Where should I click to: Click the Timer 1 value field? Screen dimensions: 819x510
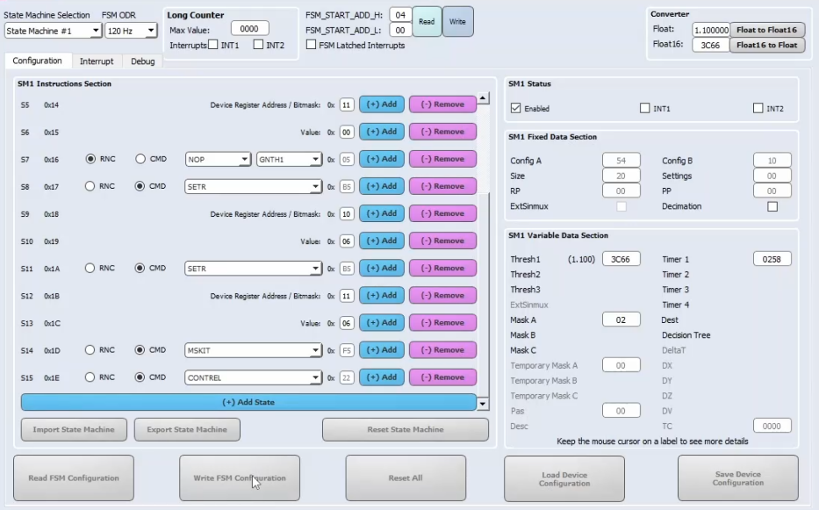click(772, 259)
